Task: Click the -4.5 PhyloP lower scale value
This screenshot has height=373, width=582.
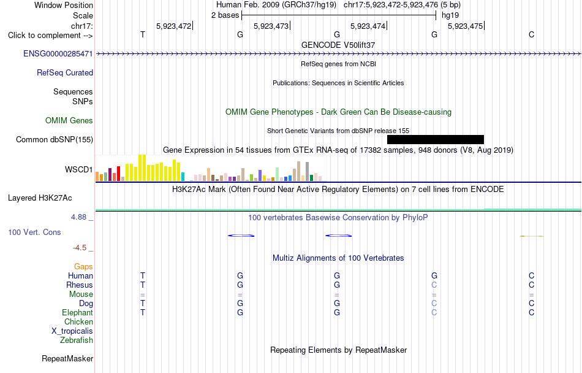Action: coord(80,248)
